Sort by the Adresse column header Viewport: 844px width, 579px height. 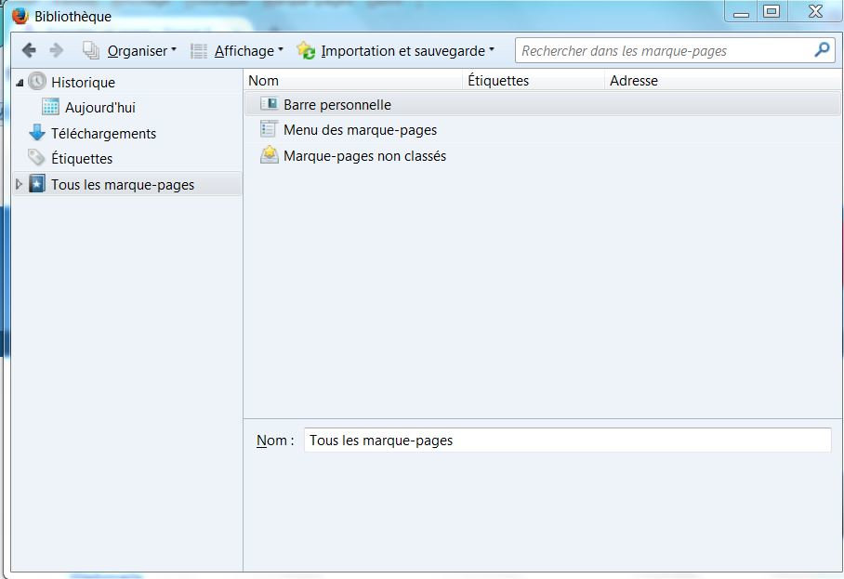723,81
